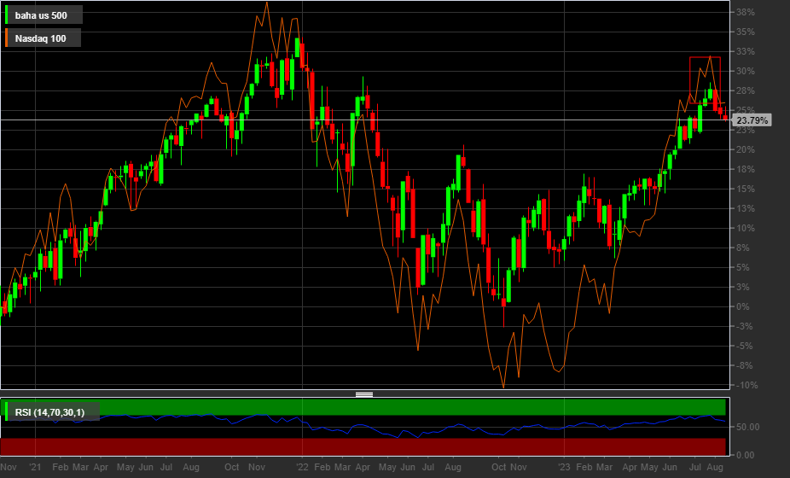Click the -5% axis label
The image size is (790, 478).
tap(745, 347)
